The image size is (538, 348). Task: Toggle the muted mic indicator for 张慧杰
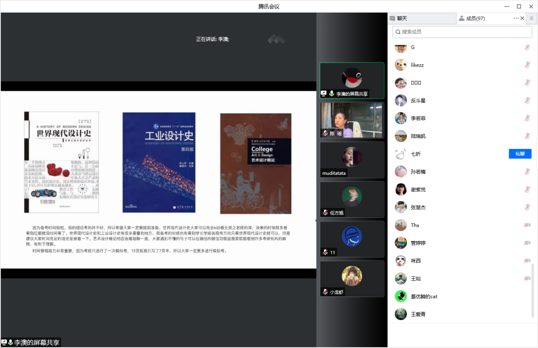527,208
